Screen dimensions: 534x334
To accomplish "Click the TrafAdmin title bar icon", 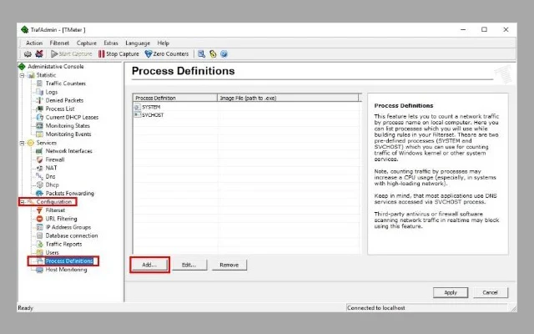I will [x=24, y=30].
